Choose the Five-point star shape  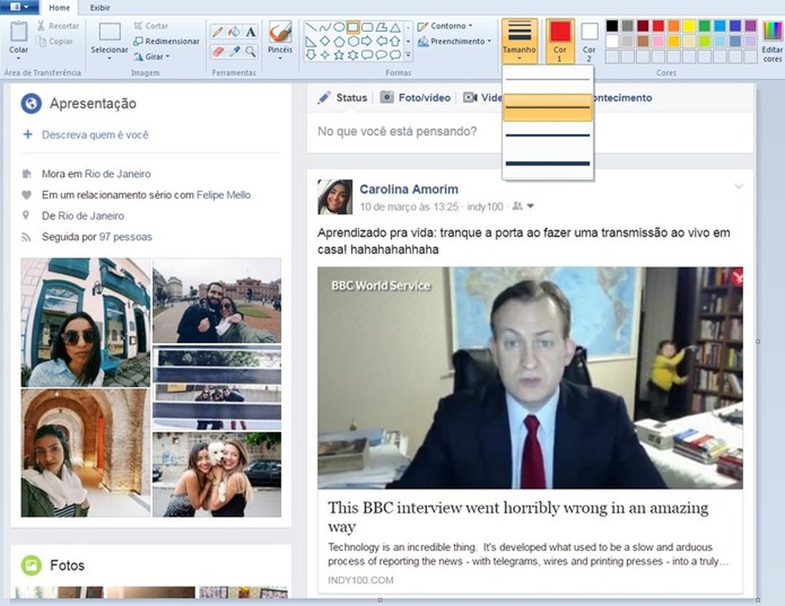tap(339, 54)
